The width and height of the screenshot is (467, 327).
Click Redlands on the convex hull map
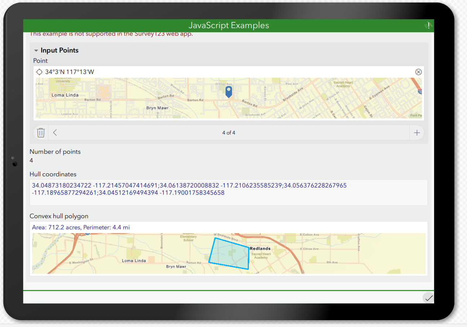260,248
